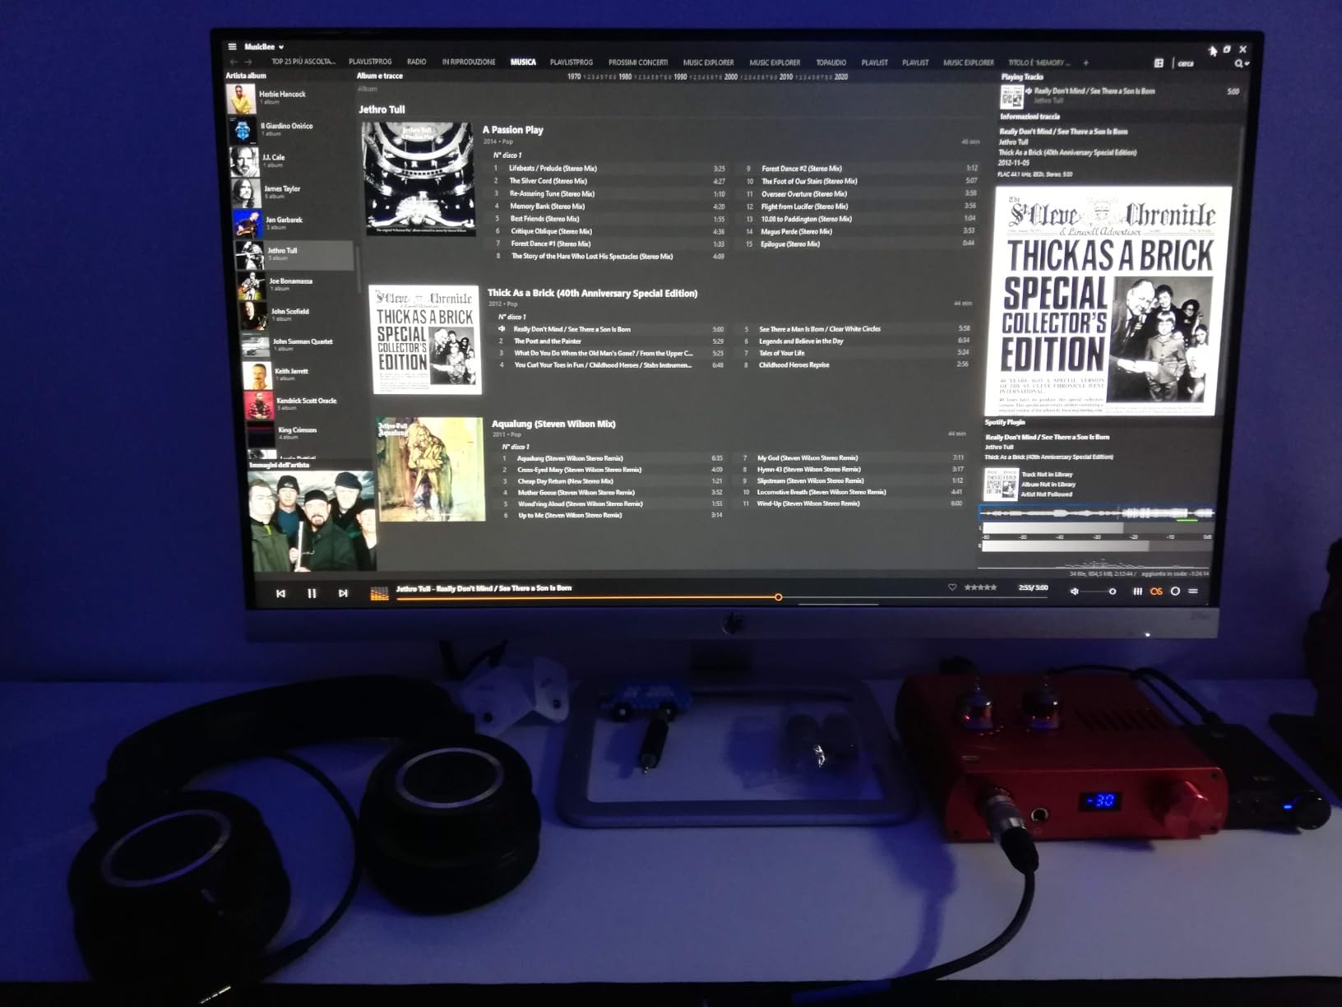Toggle the circle repeat icon
Viewport: 1342px width, 1007px height.
click(1175, 591)
